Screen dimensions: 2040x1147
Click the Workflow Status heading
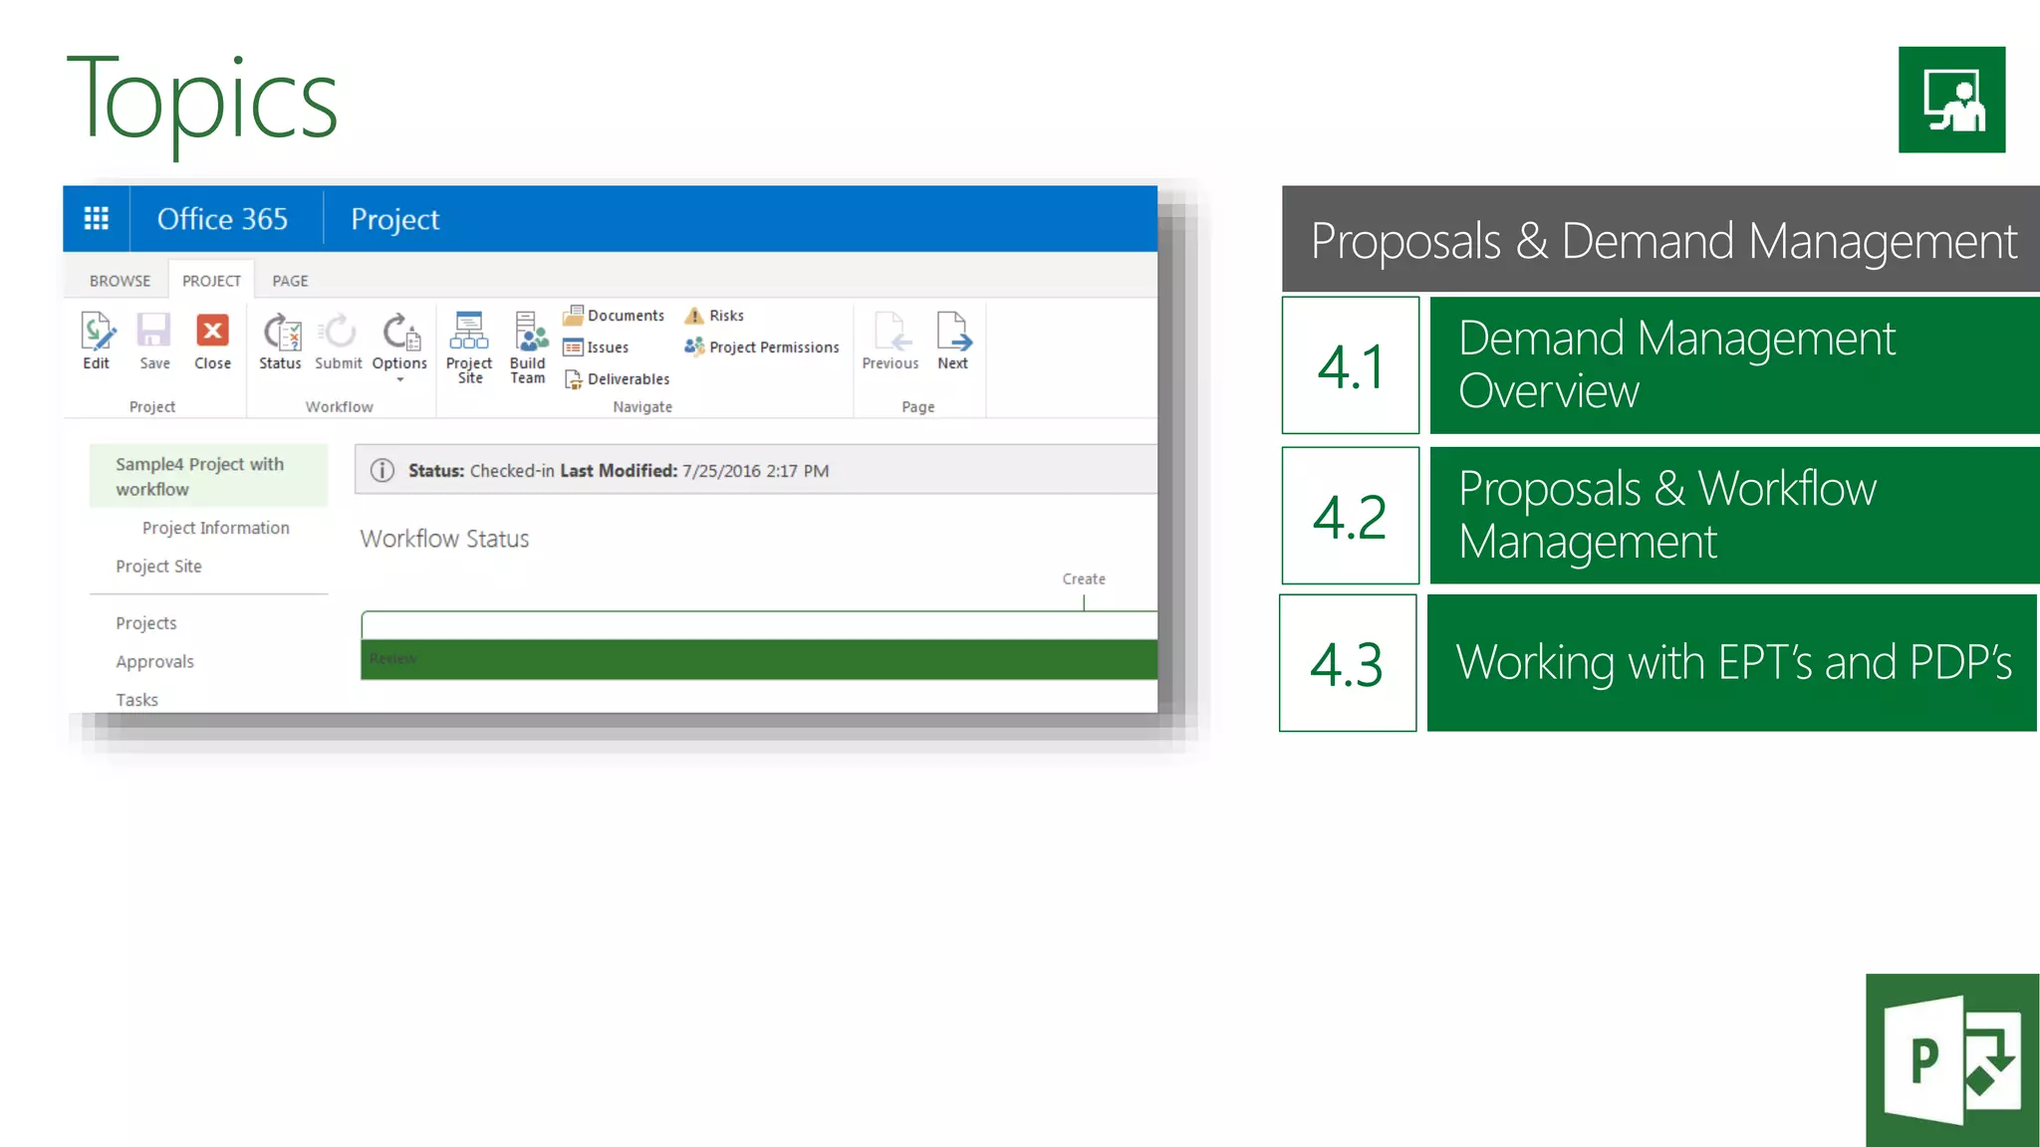pyautogui.click(x=444, y=539)
